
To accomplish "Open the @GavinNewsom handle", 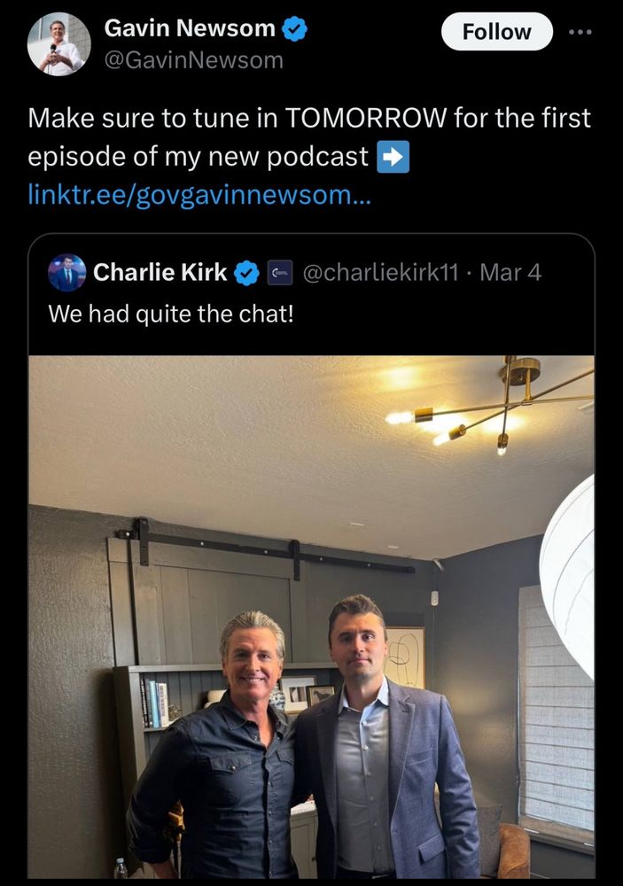I will coord(193,60).
